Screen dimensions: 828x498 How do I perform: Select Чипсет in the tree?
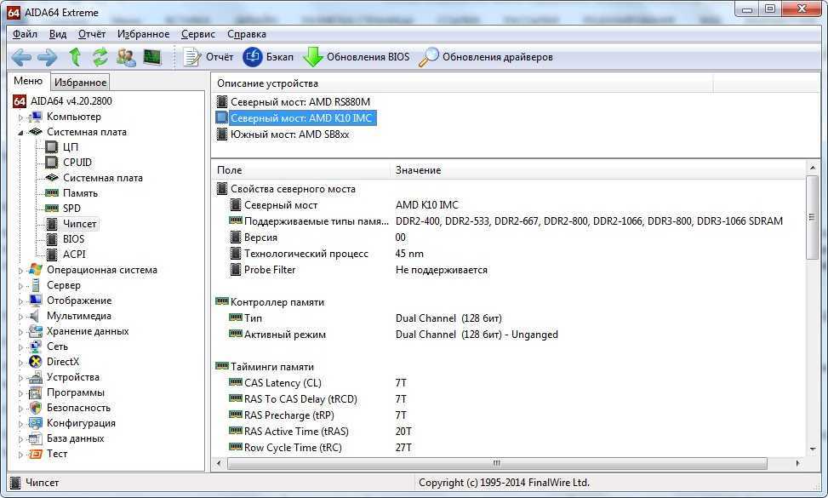[x=80, y=224]
